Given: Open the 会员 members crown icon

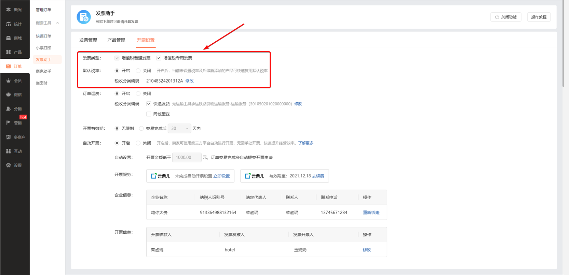Looking at the screenshot, I should coord(9,81).
